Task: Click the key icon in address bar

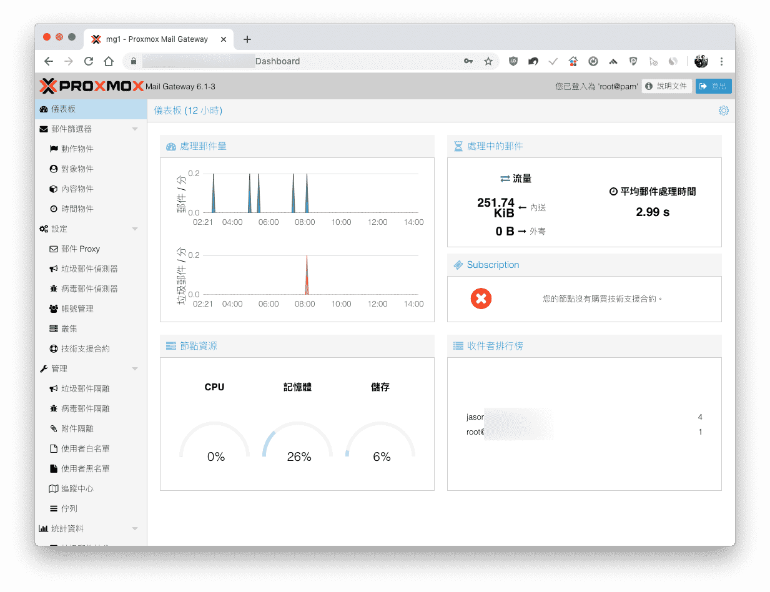Action: click(468, 61)
